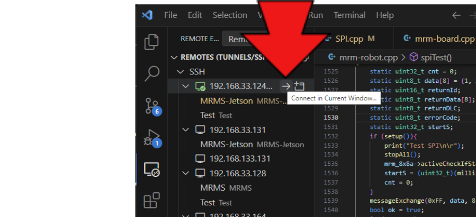Open Source Control view with 6 badge

click(152, 106)
